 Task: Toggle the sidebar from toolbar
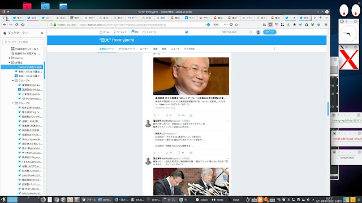coord(270,25)
